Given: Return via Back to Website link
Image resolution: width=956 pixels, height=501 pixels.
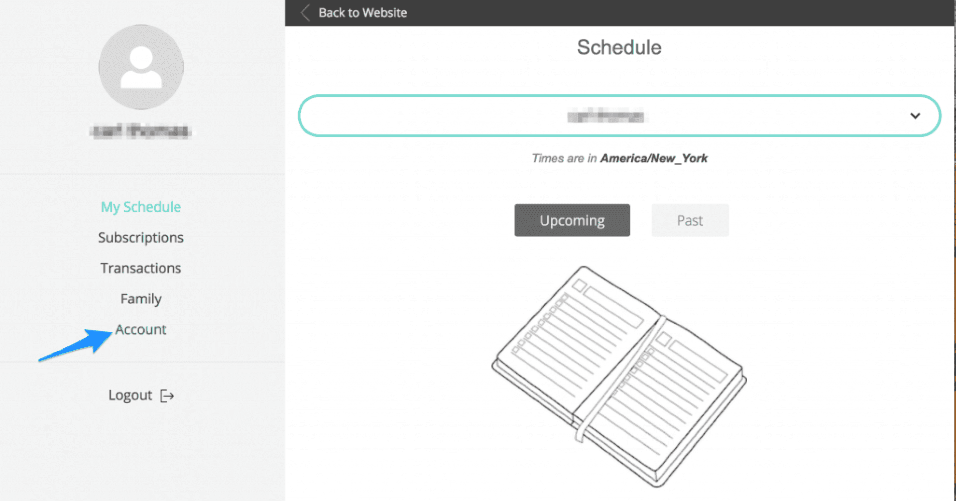Looking at the screenshot, I should [x=363, y=13].
